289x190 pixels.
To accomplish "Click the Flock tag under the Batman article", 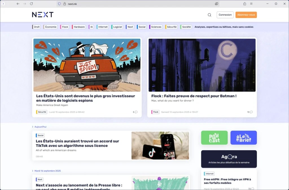I will [x=156, y=112].
